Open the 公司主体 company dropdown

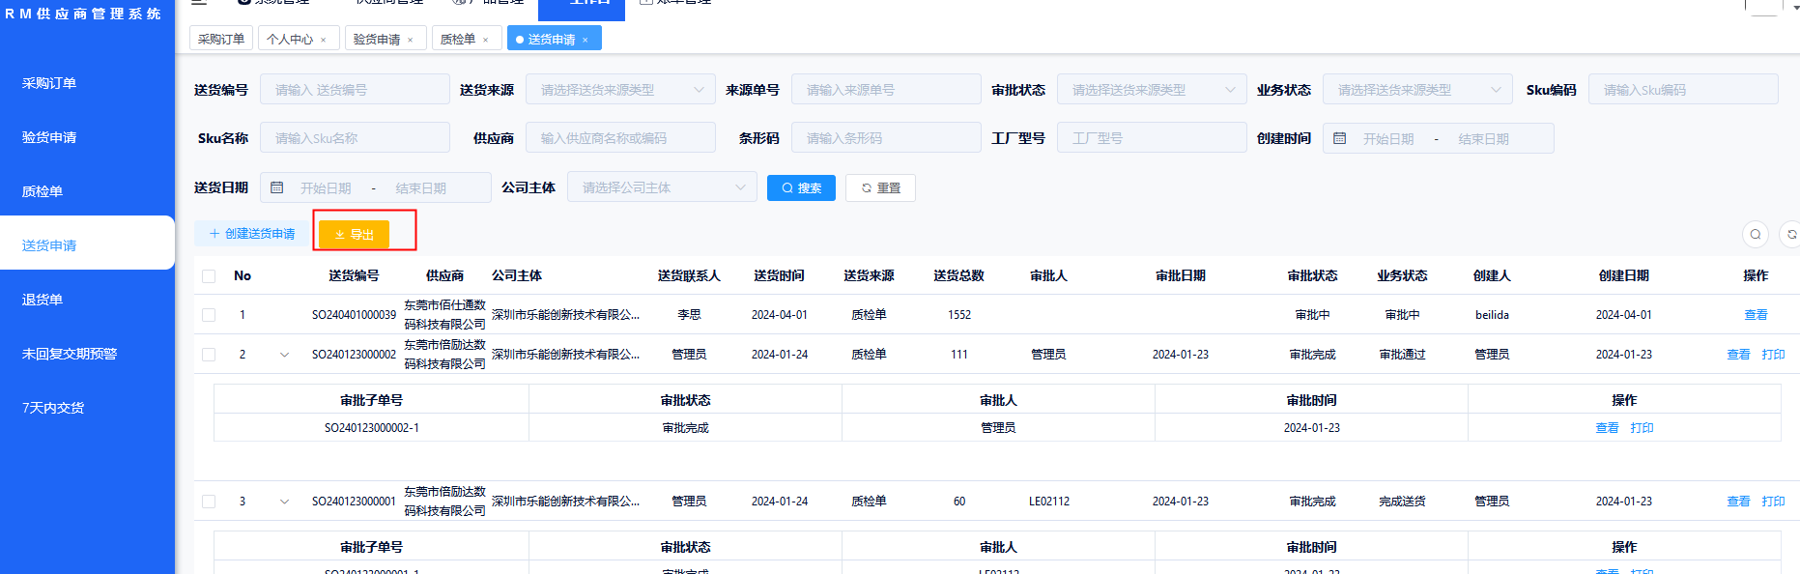(x=661, y=187)
